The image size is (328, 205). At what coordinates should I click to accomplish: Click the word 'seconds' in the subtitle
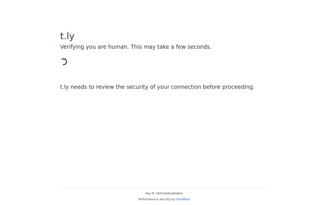[199, 47]
